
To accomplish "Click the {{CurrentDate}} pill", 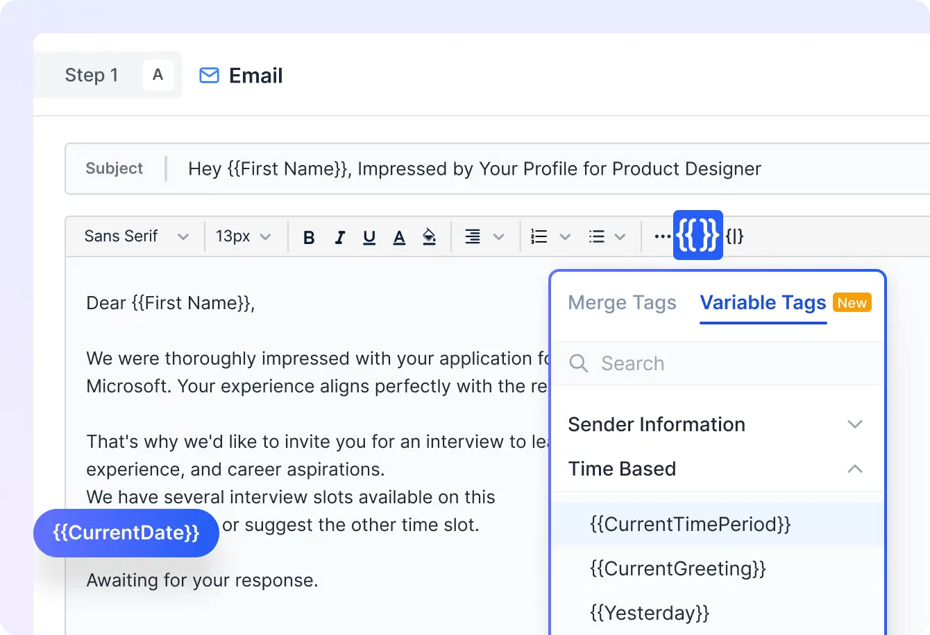I will (x=126, y=532).
